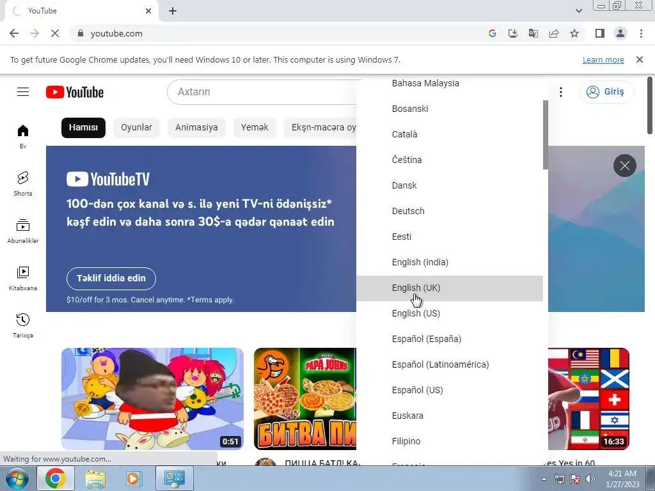Screen dimensions: 655x491
Task: Click Giriş sign-in button
Action: point(606,92)
